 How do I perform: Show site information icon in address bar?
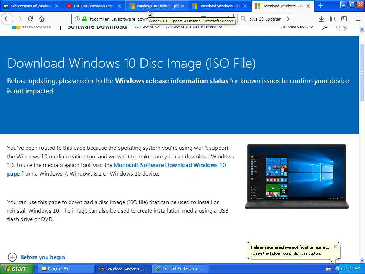(77, 19)
